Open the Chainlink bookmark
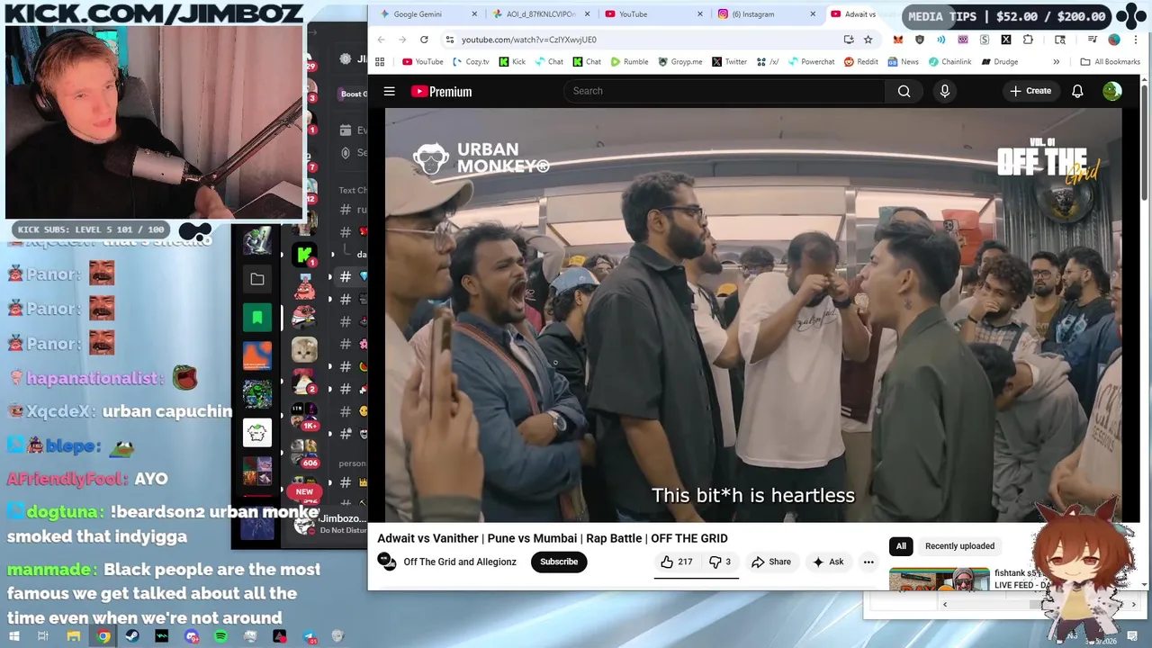1152x648 pixels. point(949,62)
